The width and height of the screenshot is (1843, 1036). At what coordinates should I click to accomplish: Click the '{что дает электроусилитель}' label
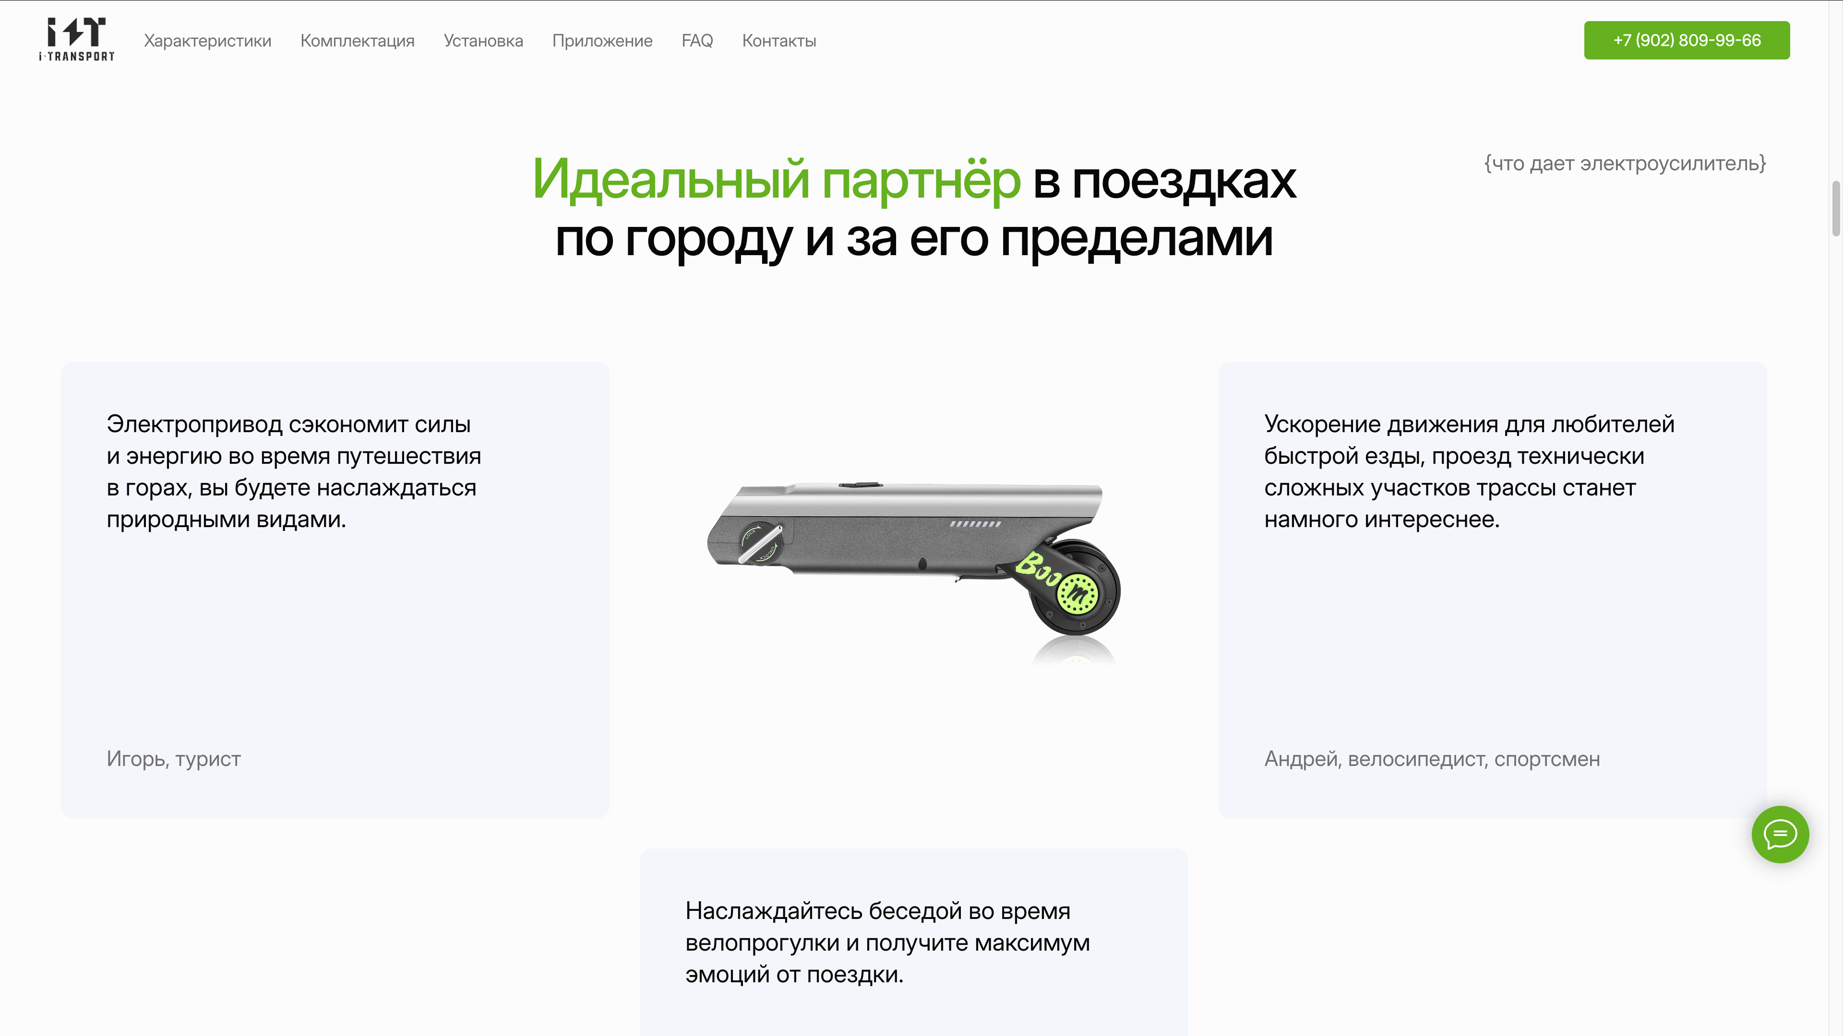click(1625, 164)
